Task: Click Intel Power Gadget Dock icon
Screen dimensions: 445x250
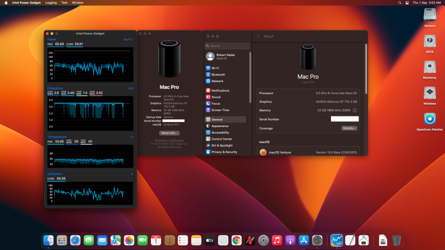Action: pos(336,240)
